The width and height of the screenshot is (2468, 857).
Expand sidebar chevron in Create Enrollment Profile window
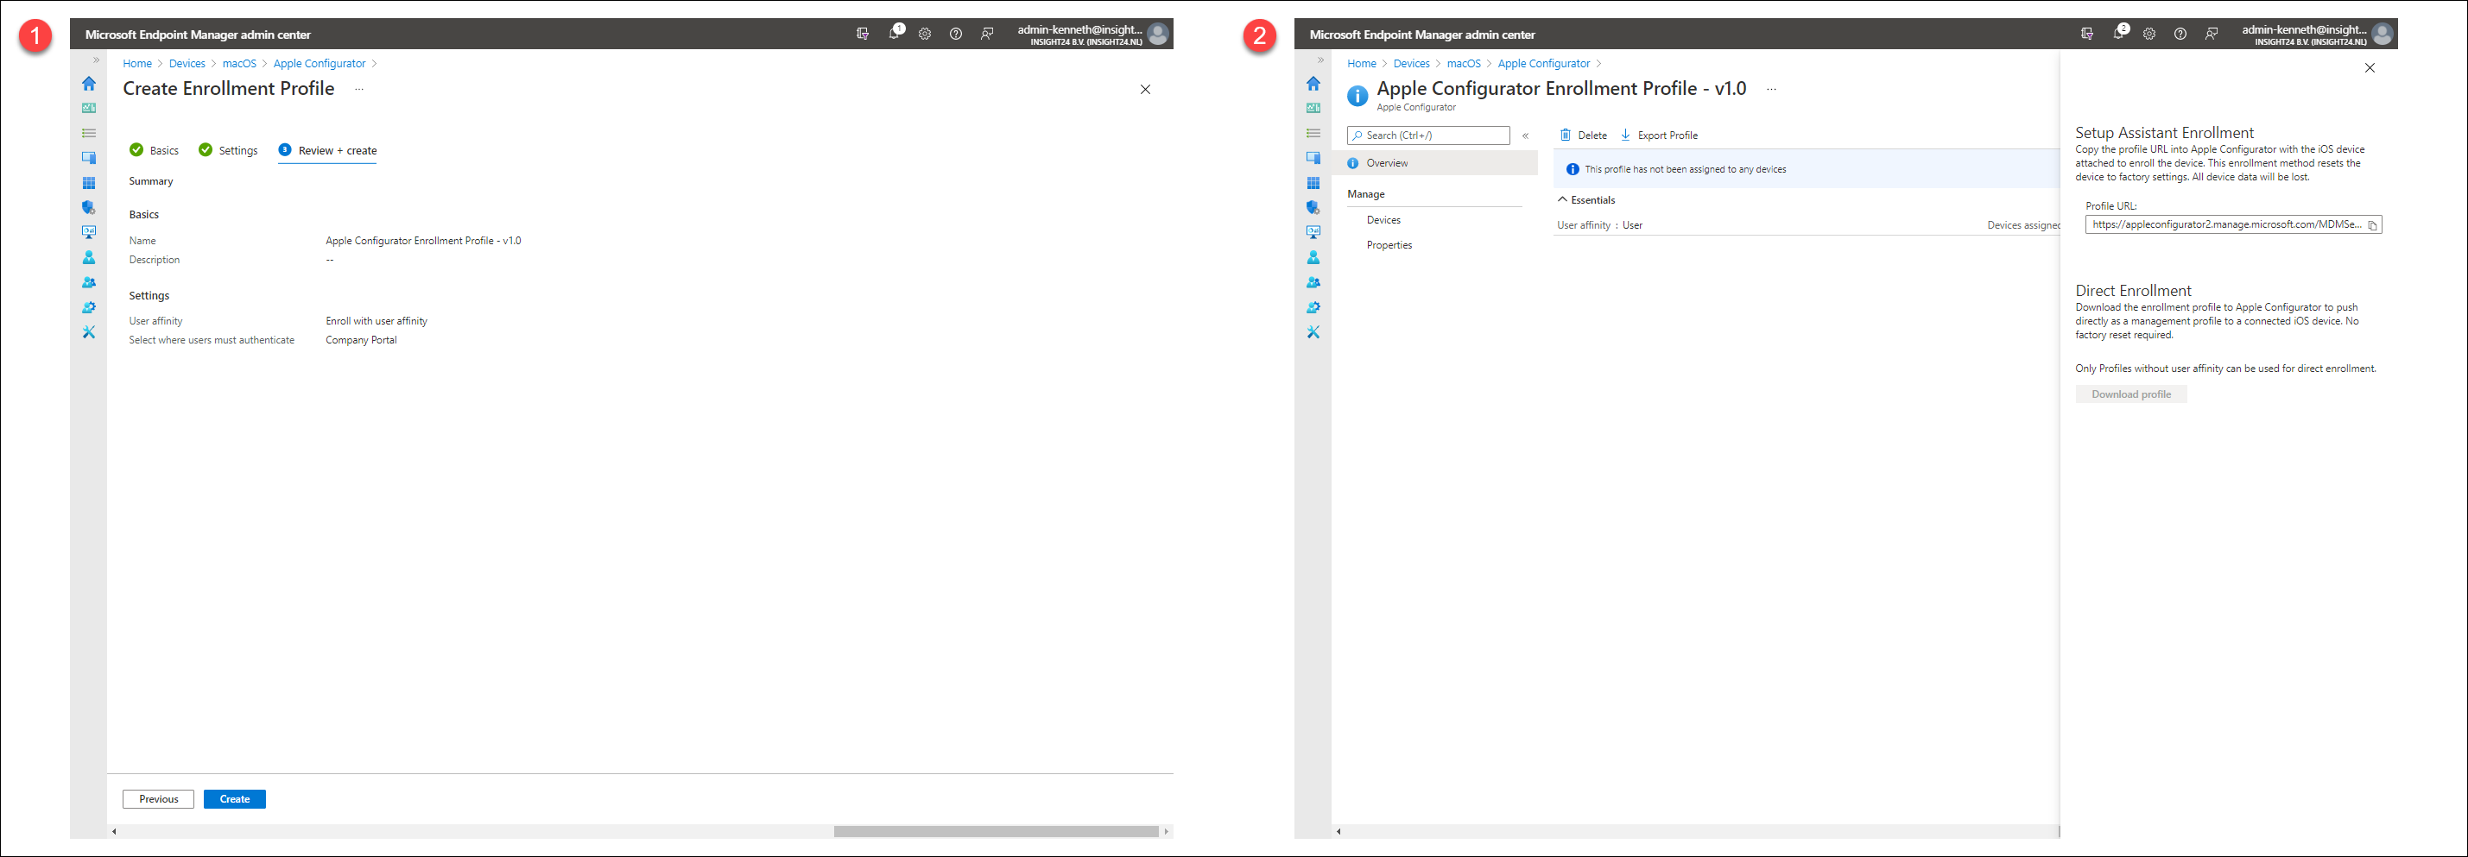(96, 60)
